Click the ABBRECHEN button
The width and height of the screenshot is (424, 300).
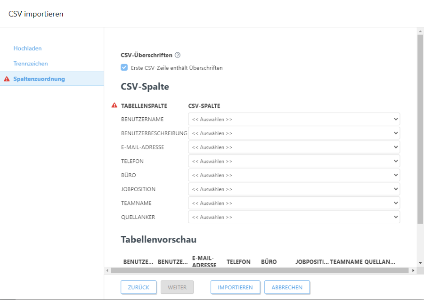coord(288,287)
